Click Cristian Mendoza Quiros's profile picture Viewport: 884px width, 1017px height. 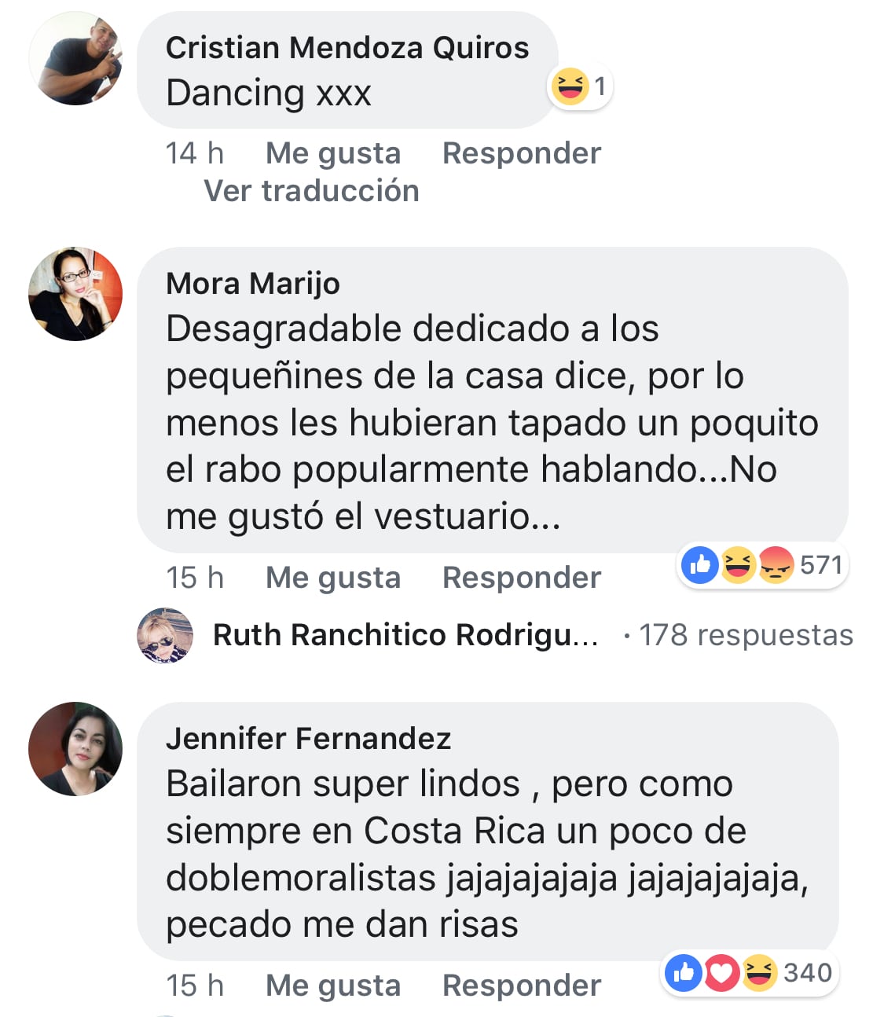75,60
